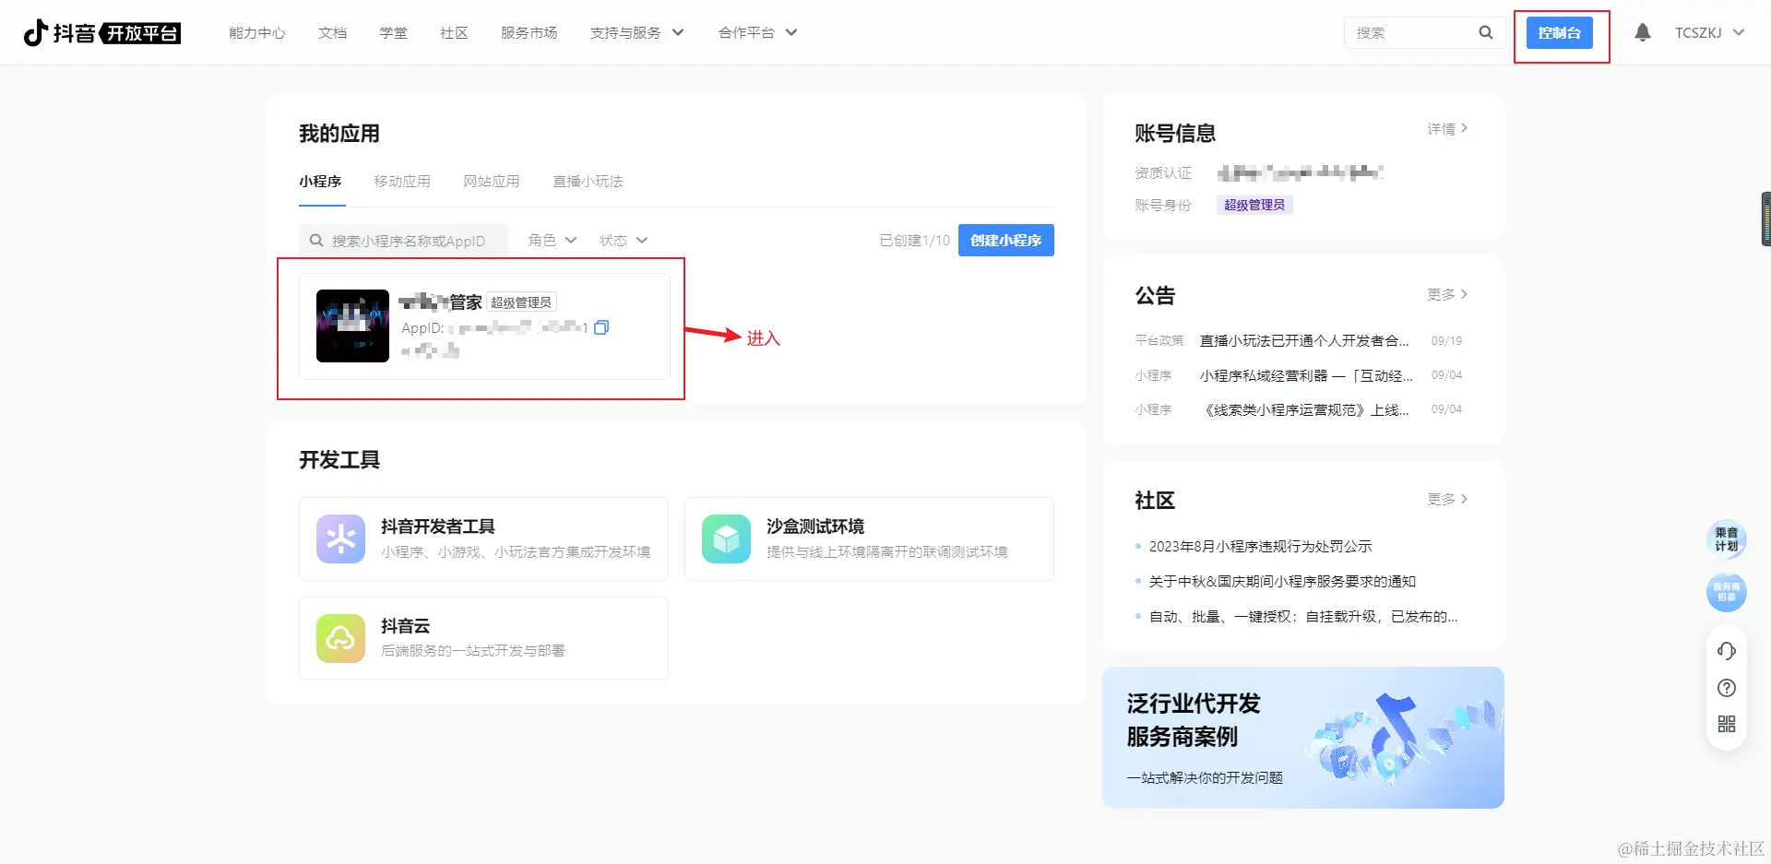This screenshot has height=864, width=1771.
Task: Open the 抖音云 card title
Action: [406, 626]
